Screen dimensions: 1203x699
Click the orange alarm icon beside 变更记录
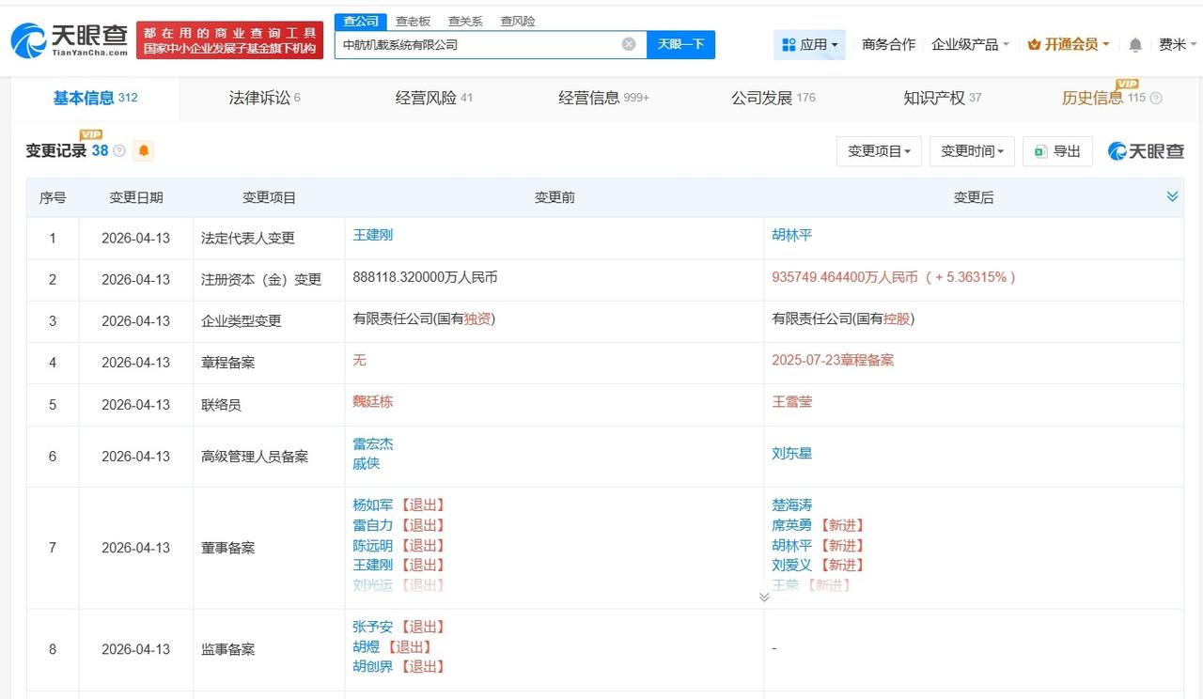point(144,150)
